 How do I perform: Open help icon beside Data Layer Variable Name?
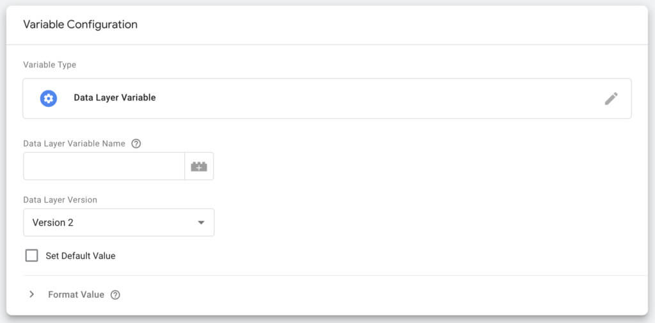pos(136,144)
